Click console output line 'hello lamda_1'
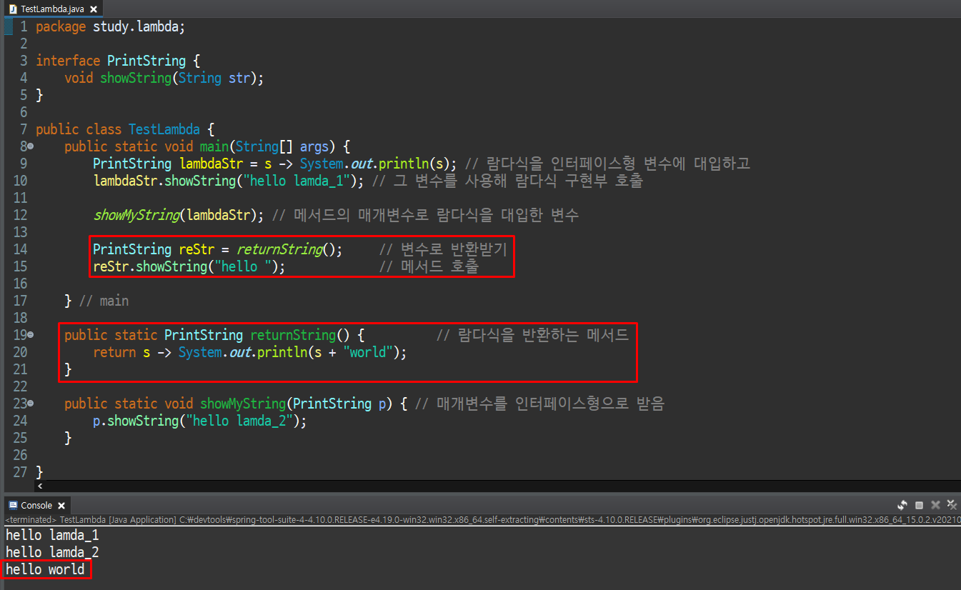 tap(52, 535)
